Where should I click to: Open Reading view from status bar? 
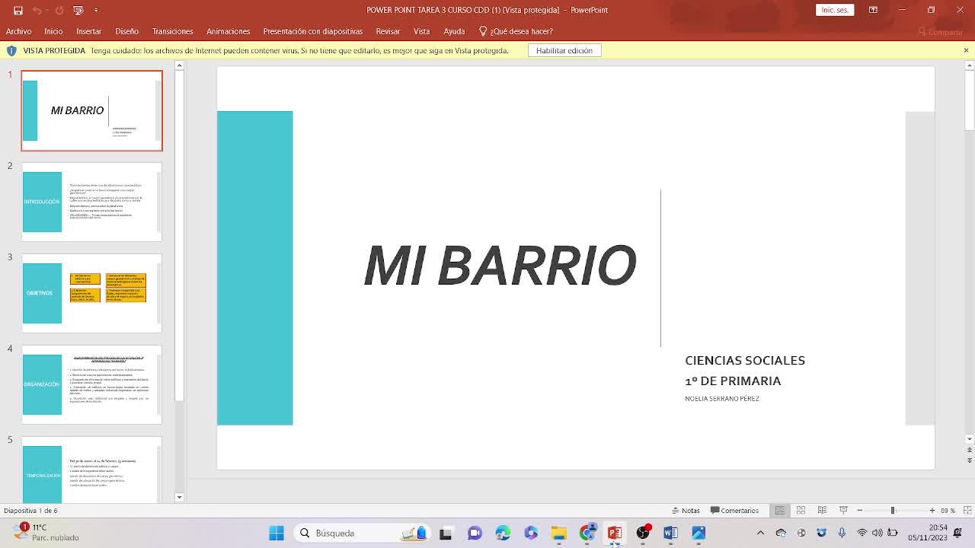(x=822, y=511)
